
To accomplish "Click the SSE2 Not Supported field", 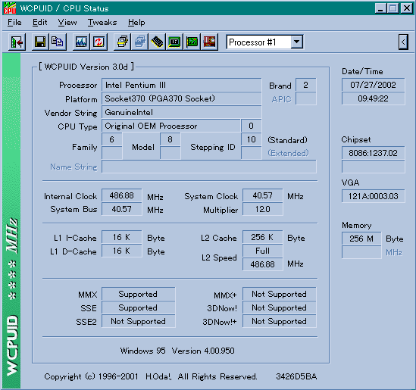I will 138,321.
